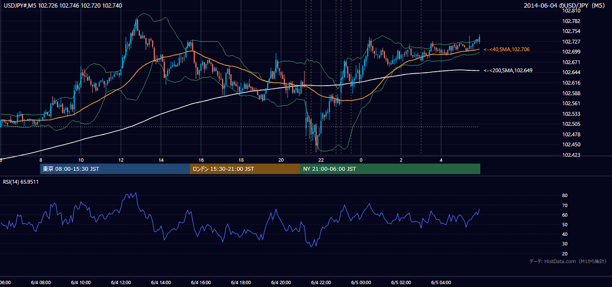612x287 pixels.
Task: Click price axis label 102.478
Action: click(x=571, y=134)
